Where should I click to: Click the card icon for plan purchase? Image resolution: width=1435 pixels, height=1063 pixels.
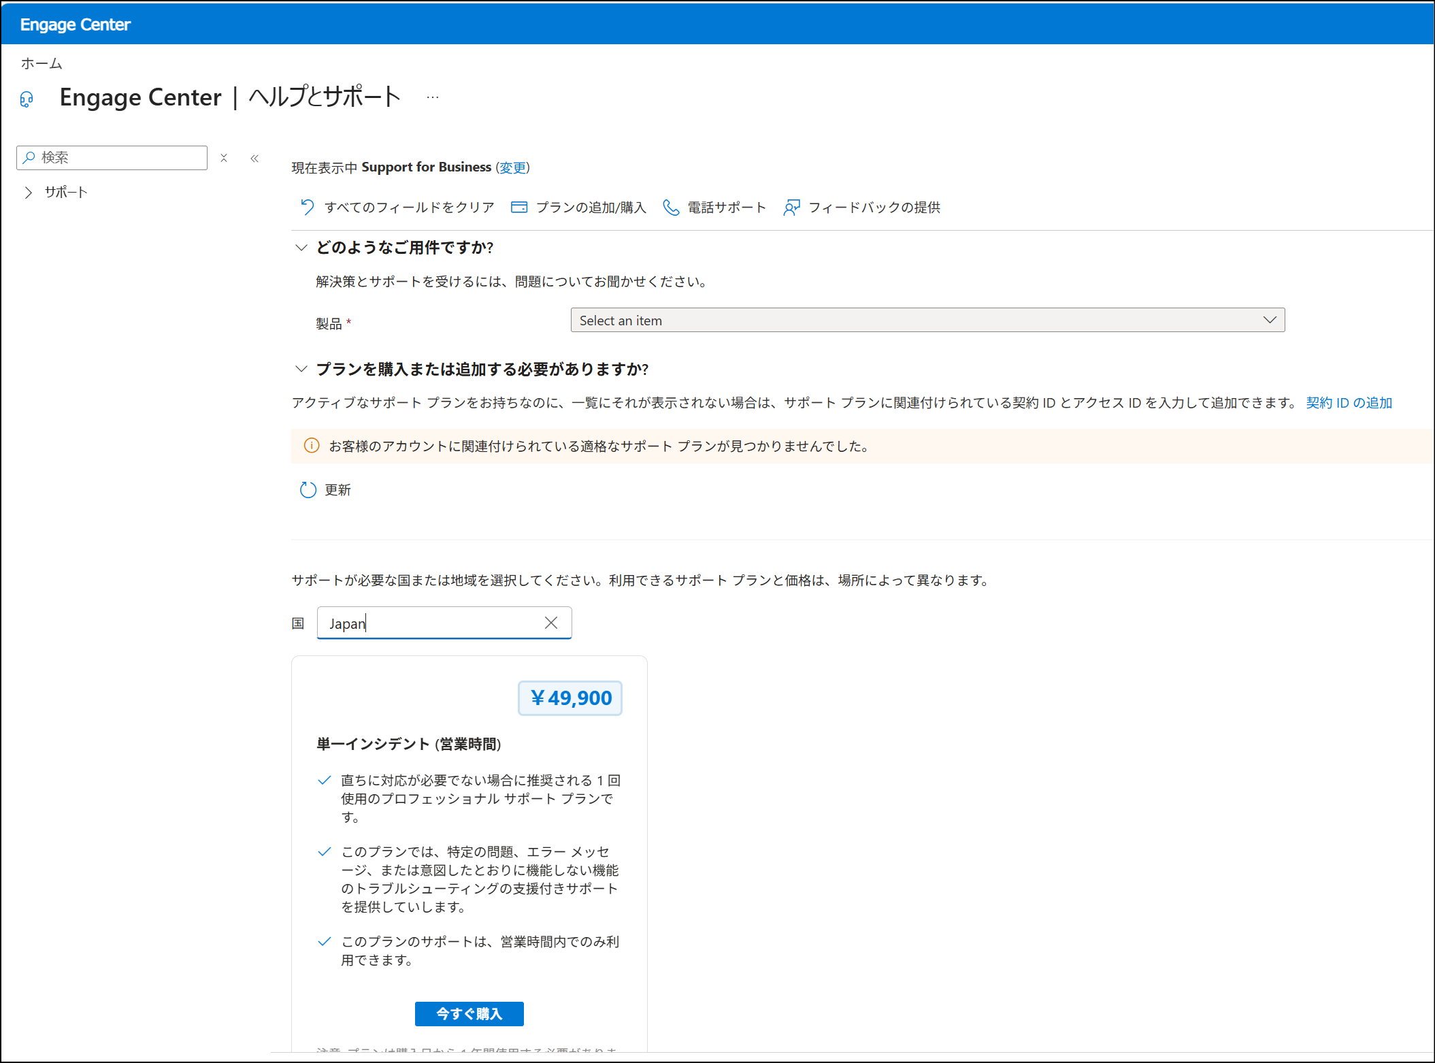click(x=519, y=207)
